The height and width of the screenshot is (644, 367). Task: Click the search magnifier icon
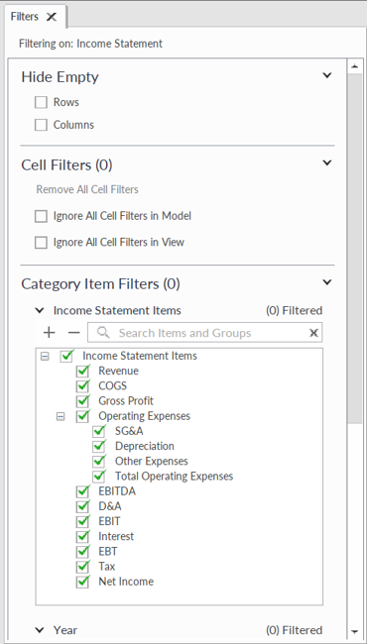point(103,333)
